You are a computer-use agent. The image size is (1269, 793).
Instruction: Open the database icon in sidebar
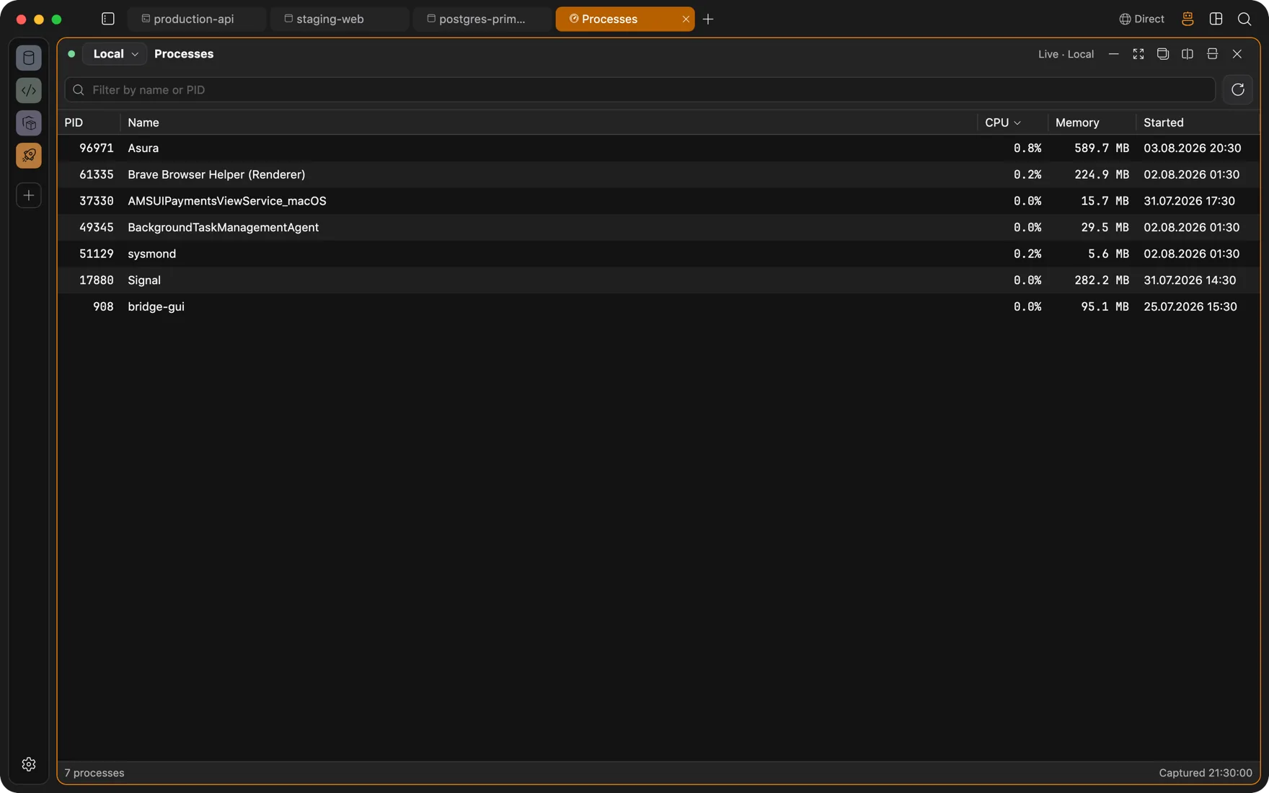pyautogui.click(x=29, y=58)
